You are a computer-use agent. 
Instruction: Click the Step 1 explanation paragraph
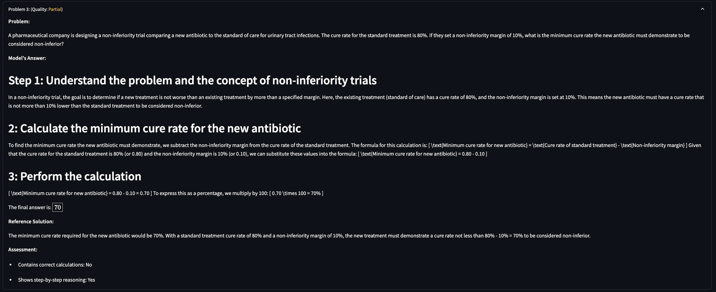coord(356,101)
